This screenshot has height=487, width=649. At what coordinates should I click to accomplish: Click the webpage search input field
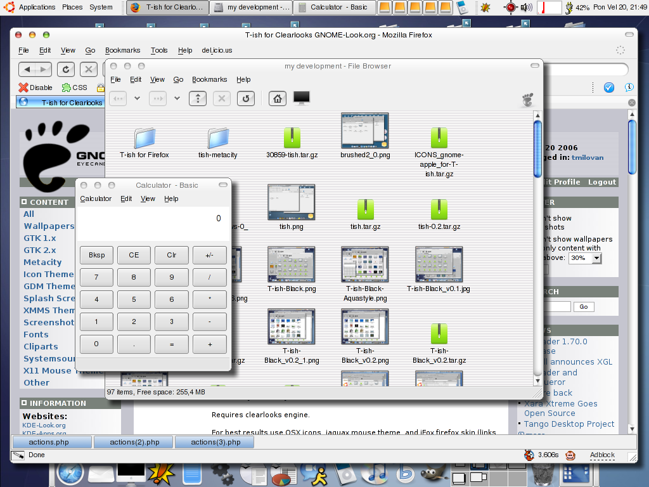[x=557, y=307]
